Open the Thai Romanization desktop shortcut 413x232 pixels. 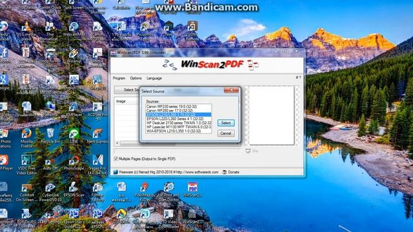point(50,31)
